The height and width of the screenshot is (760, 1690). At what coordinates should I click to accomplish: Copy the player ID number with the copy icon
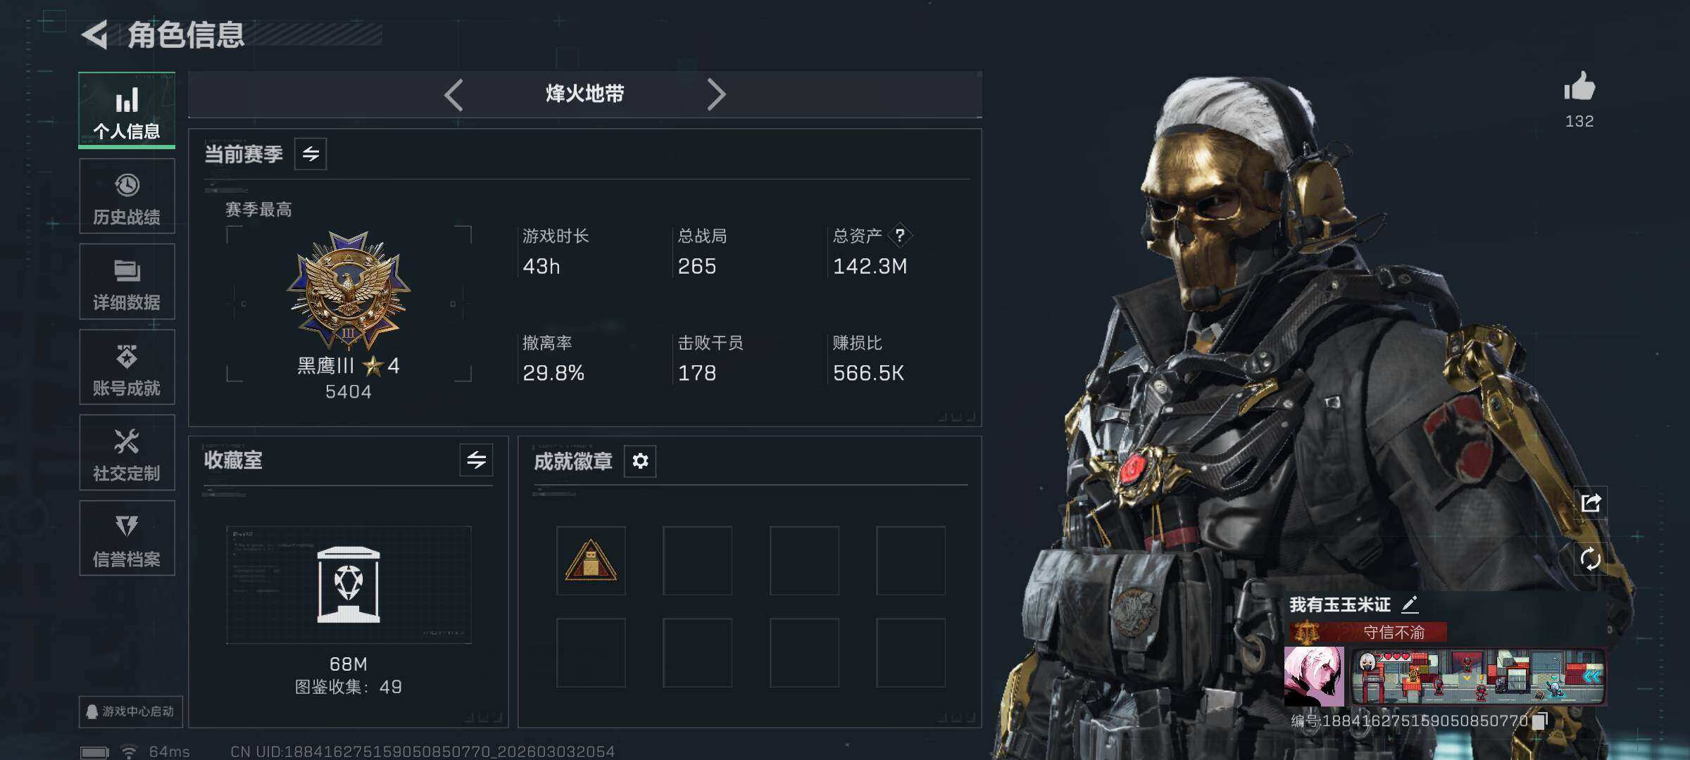tap(1540, 721)
